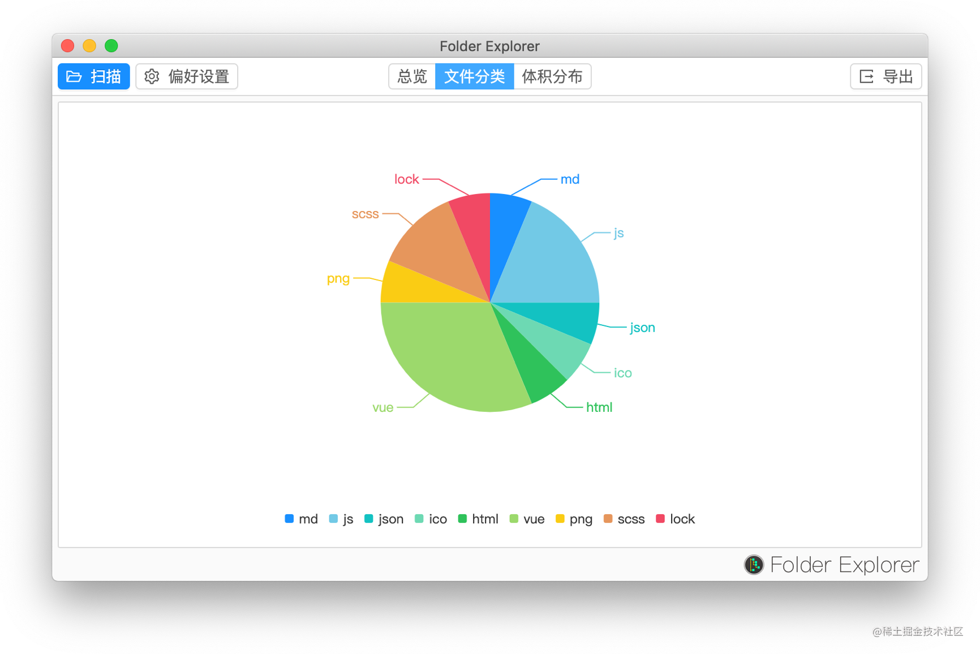Image resolution: width=980 pixels, height=654 pixels.
Task: Select the 文件分类 tab
Action: point(475,76)
